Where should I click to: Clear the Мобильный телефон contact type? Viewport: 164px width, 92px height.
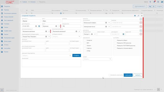pos(106,23)
